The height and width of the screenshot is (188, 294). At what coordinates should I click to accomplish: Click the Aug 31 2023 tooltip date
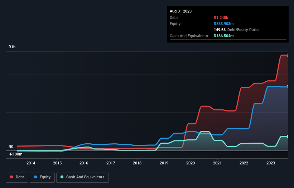[x=180, y=11]
